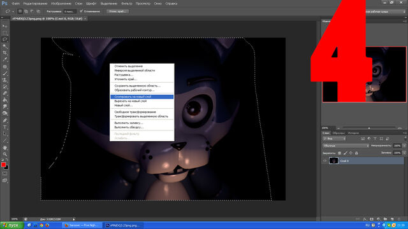Toggle lock image pixels brush icon
This screenshot has width=408, height=229.
[346, 153]
